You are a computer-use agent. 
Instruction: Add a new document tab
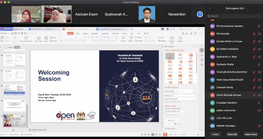coord(131,29)
